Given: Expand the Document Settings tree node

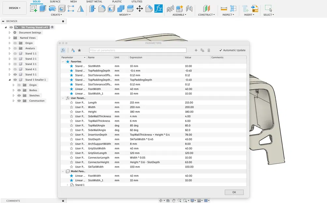Looking at the screenshot, I should click(x=10, y=32).
